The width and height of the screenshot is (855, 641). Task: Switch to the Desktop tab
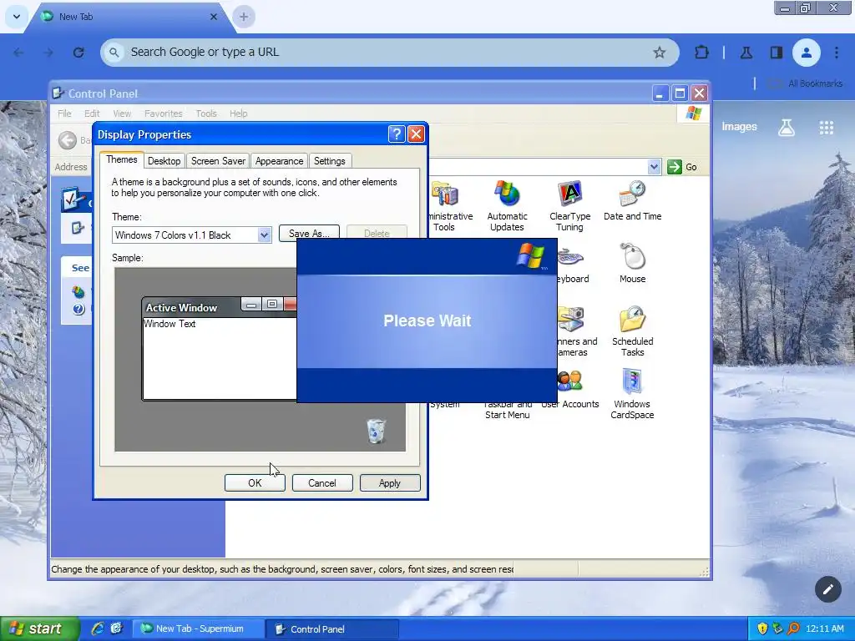pos(164,161)
